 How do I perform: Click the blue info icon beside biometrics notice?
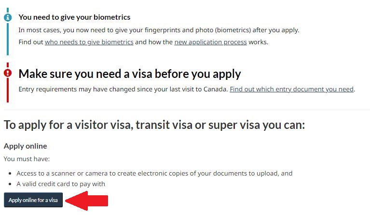[x=8, y=17]
